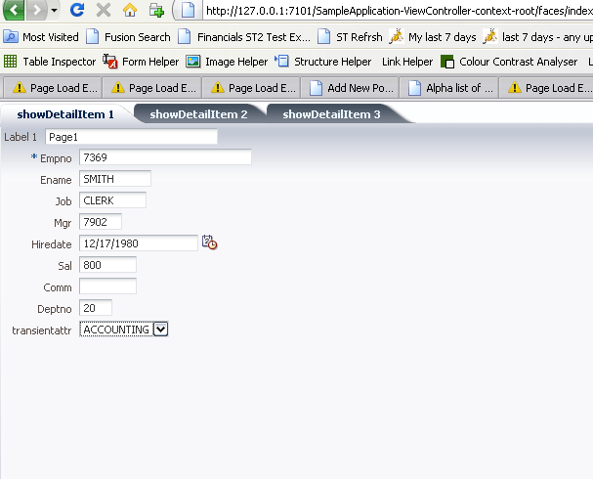The image size is (593, 484).
Task: Expand the transientattr ACCOUNTING dropdown
Action: [161, 330]
